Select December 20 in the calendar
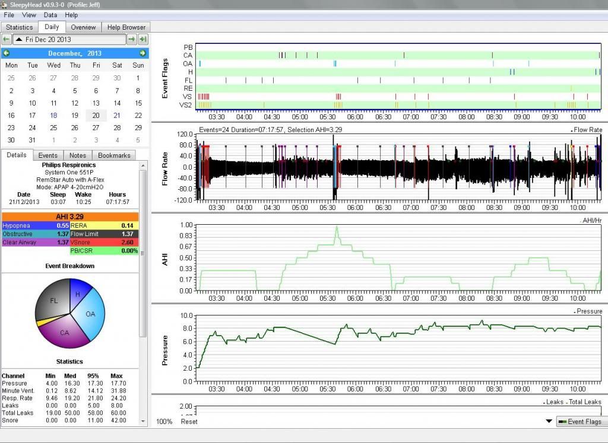Screen dimensions: 608x443 point(96,116)
